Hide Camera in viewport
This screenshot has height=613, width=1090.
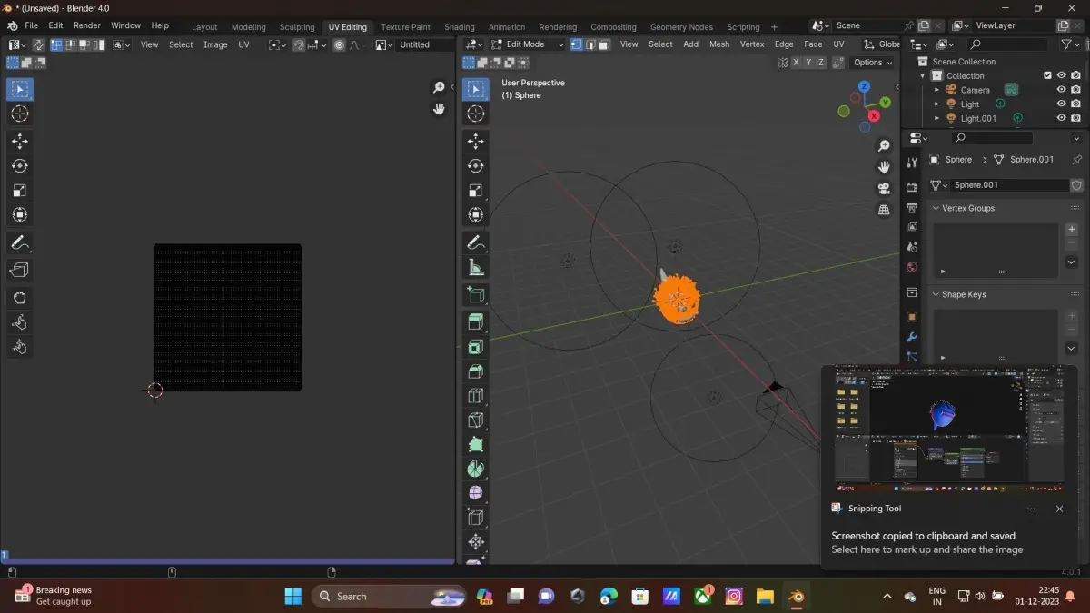1061,90
